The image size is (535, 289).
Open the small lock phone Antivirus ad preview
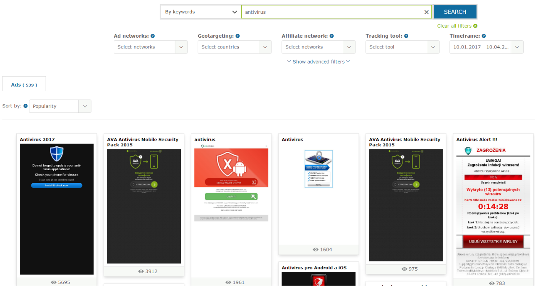[318, 169]
